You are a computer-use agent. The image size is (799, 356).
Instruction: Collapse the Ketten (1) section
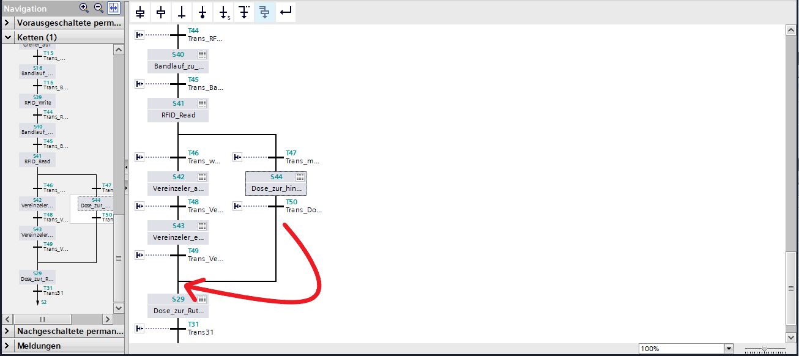coord(7,37)
